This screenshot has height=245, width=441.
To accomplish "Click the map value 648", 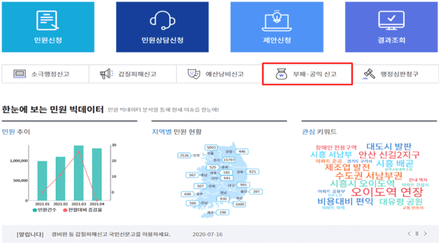I will 187,194.
